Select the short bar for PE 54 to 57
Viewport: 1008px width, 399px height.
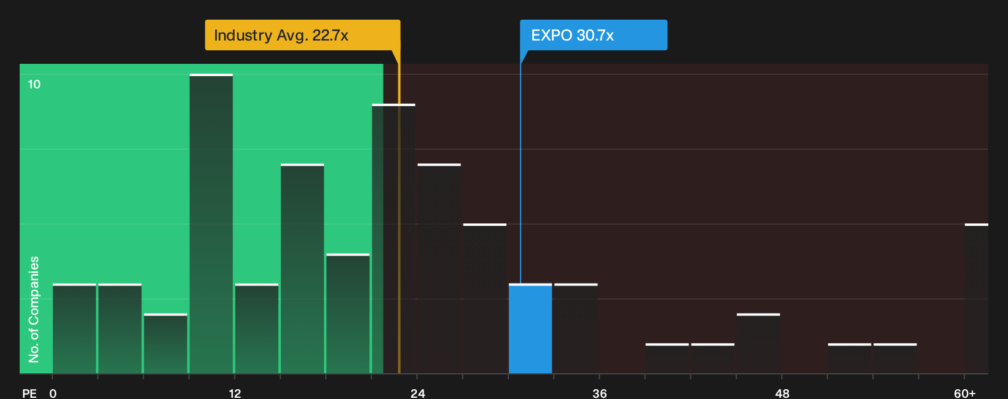(896, 358)
